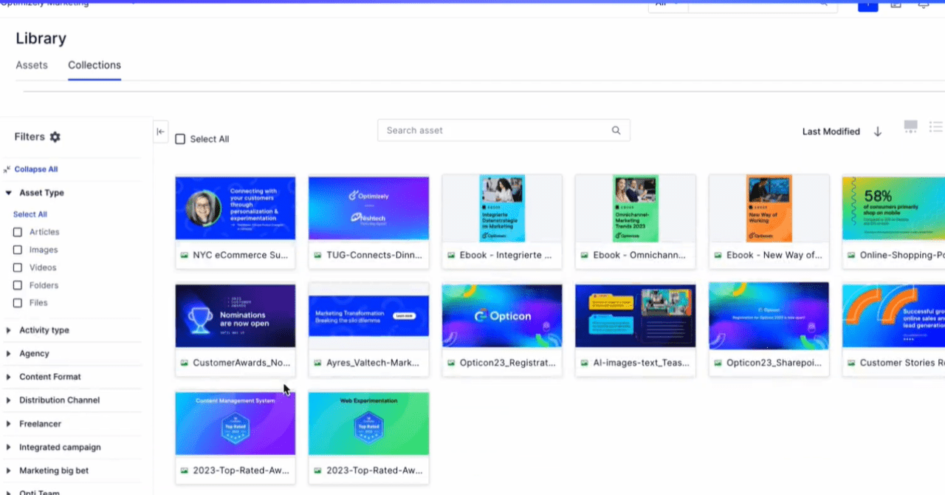
Task: Click image icon beside CustomerAwards_No
Action: tap(185, 363)
